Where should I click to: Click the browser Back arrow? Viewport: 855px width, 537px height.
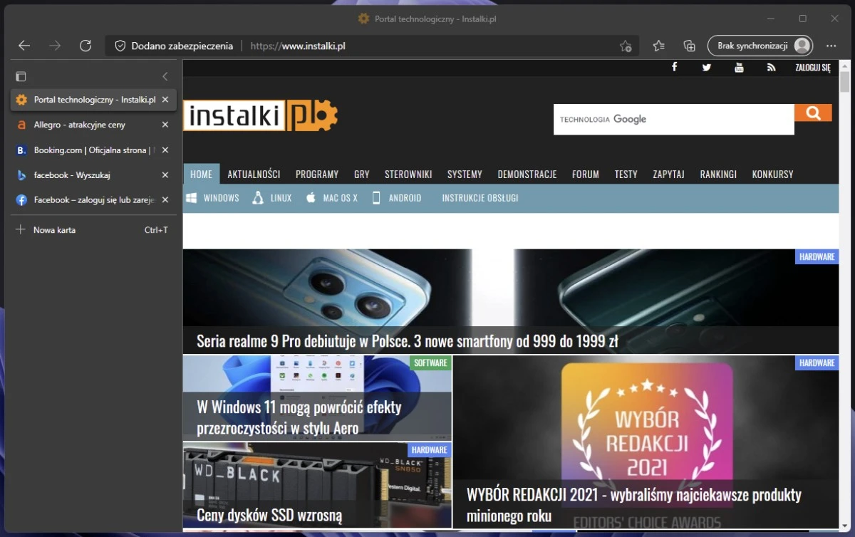click(x=24, y=46)
